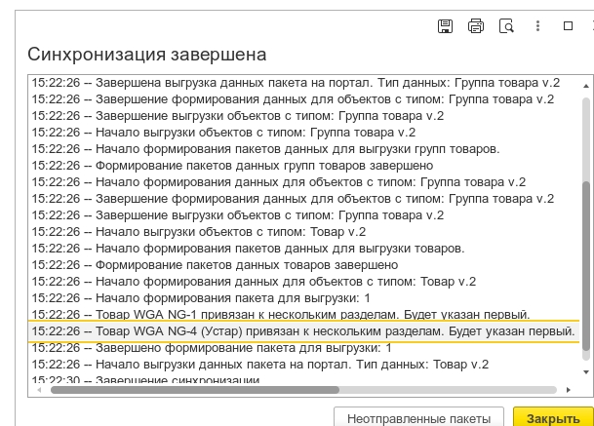Screen dimensions: 594x426
Task: Select line 'Начало формирования пакета для выгрузки: 1'
Action: [x=201, y=298]
